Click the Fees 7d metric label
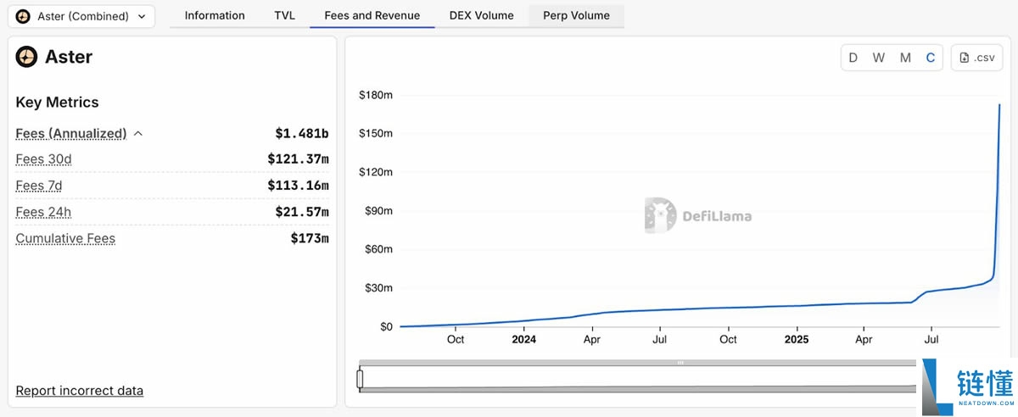The width and height of the screenshot is (1018, 417). click(39, 186)
